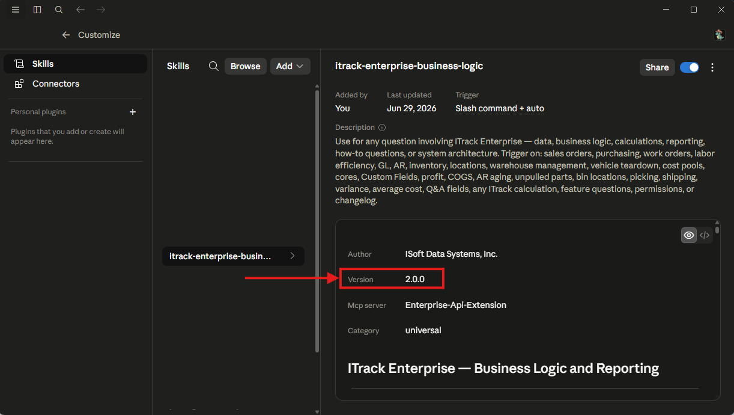Search skills with the magnifier icon
Viewport: 734px width, 415px height.
213,66
